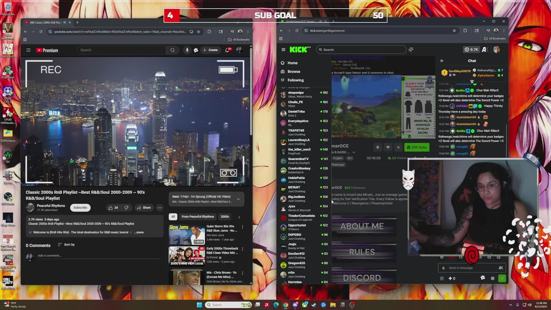Expand the Next up playlist panel
The image size is (551, 310).
pyautogui.click(x=238, y=199)
